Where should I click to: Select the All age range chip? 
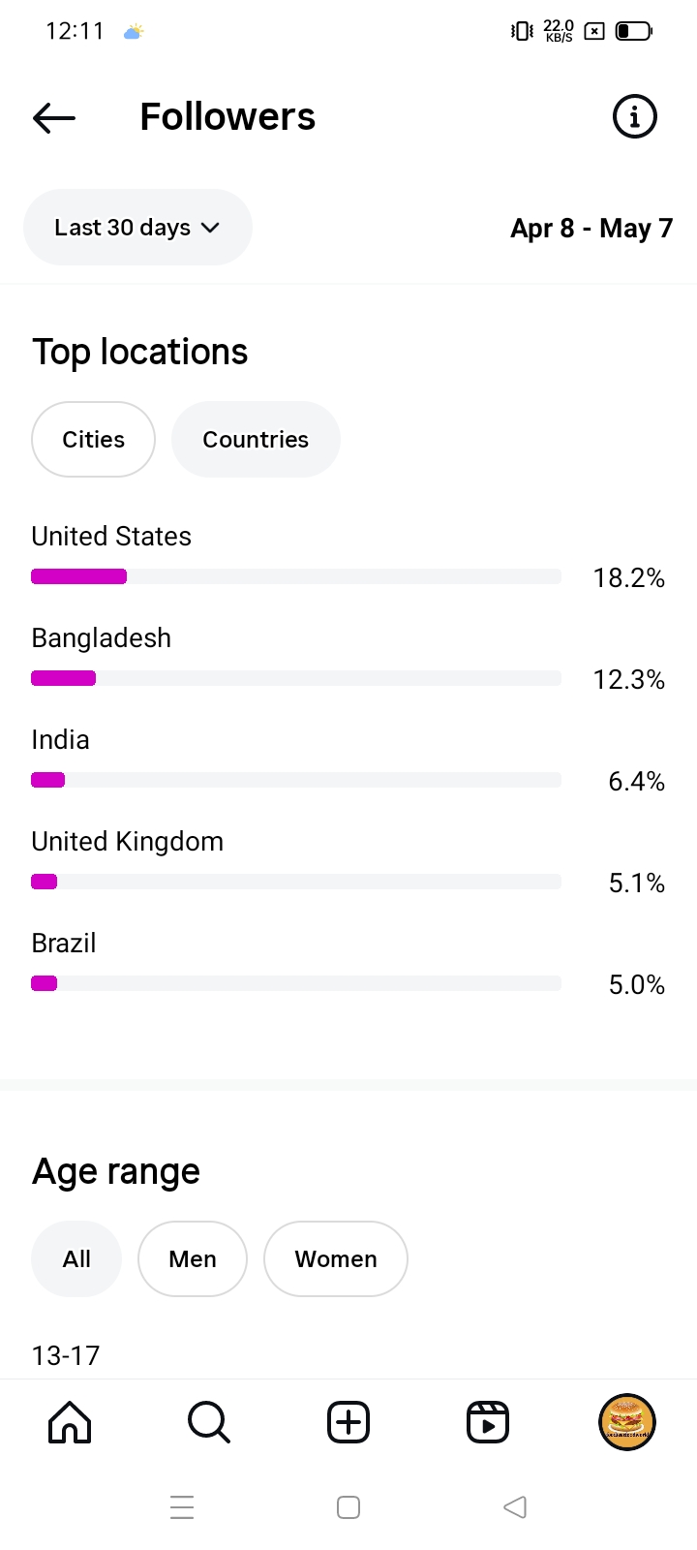pyautogui.click(x=76, y=1258)
